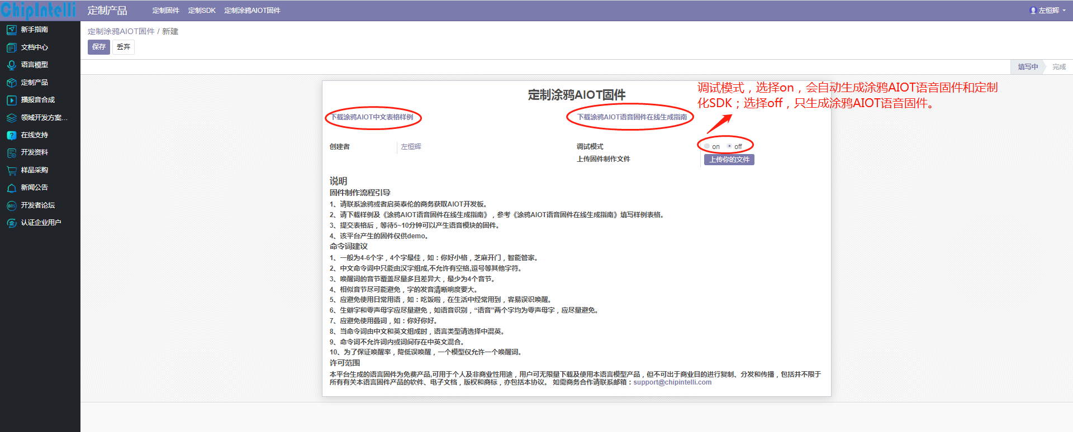This screenshot has width=1073, height=432.
Task: Click the 左恒辉 creator field link
Action: [x=411, y=147]
